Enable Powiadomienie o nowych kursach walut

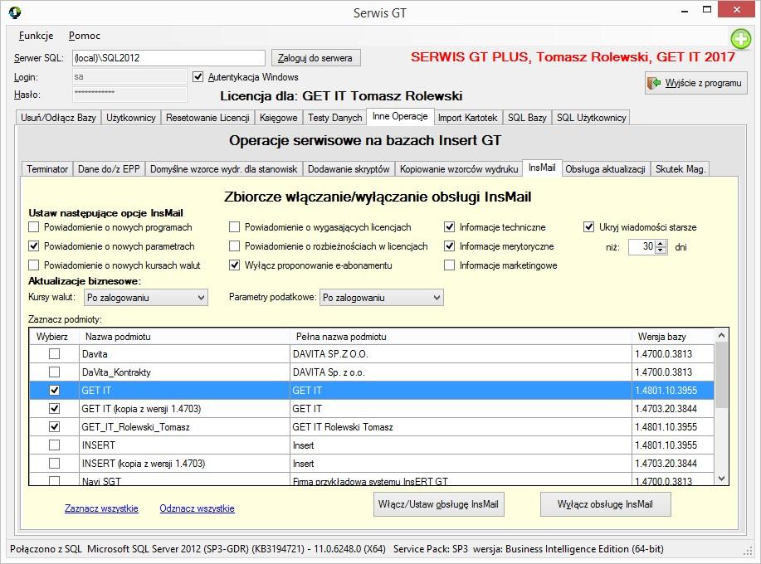[33, 265]
